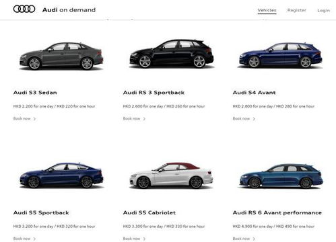The width and height of the screenshot is (336, 242).
Task: Click the chevron next to S3 Sedan Book now
Action: (34, 119)
